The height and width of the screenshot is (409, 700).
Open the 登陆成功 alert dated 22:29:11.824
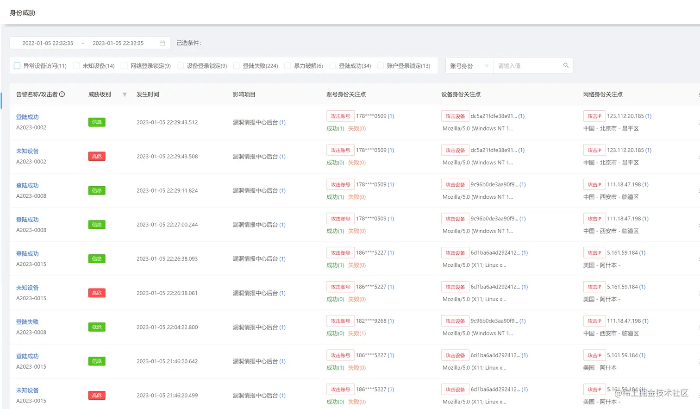point(27,185)
